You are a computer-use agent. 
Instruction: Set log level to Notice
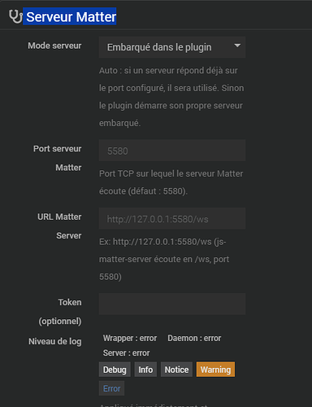click(x=176, y=370)
